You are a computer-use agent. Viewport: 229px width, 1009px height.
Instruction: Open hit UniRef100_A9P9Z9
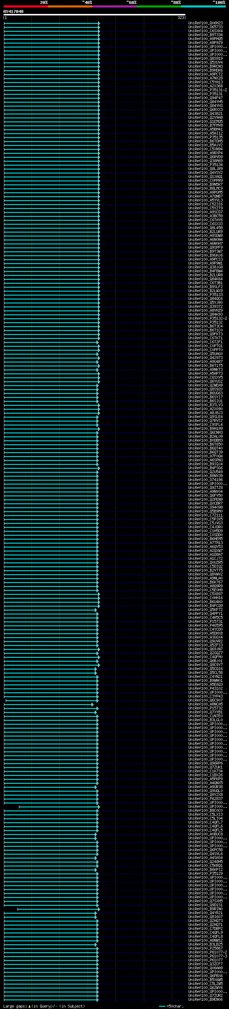point(205,43)
